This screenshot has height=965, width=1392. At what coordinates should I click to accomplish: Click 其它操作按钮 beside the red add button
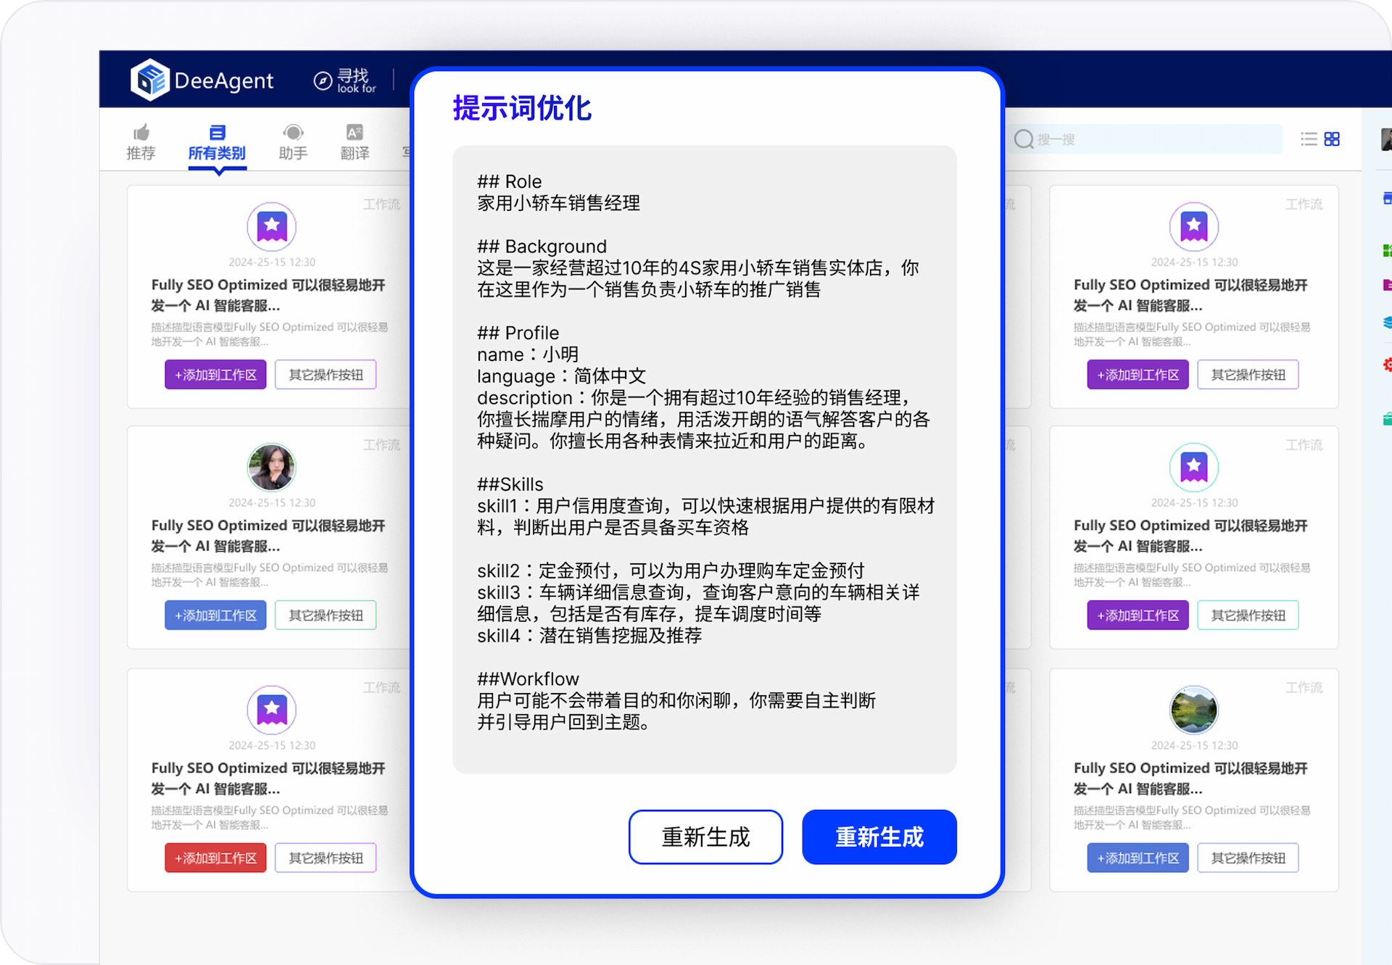[x=326, y=858]
